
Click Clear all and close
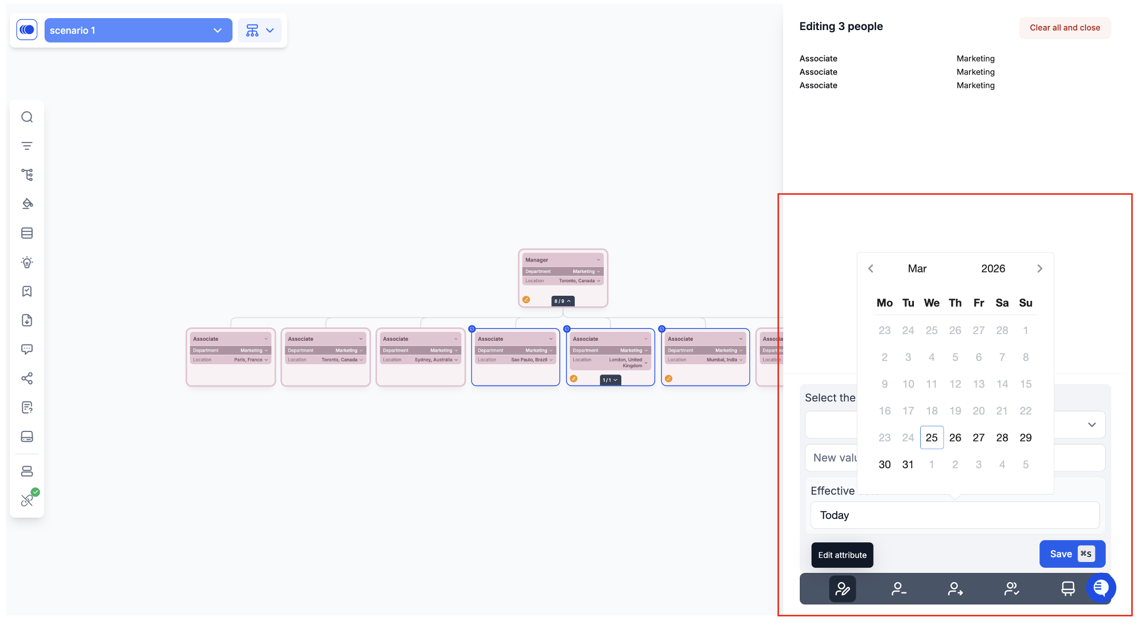tap(1064, 28)
